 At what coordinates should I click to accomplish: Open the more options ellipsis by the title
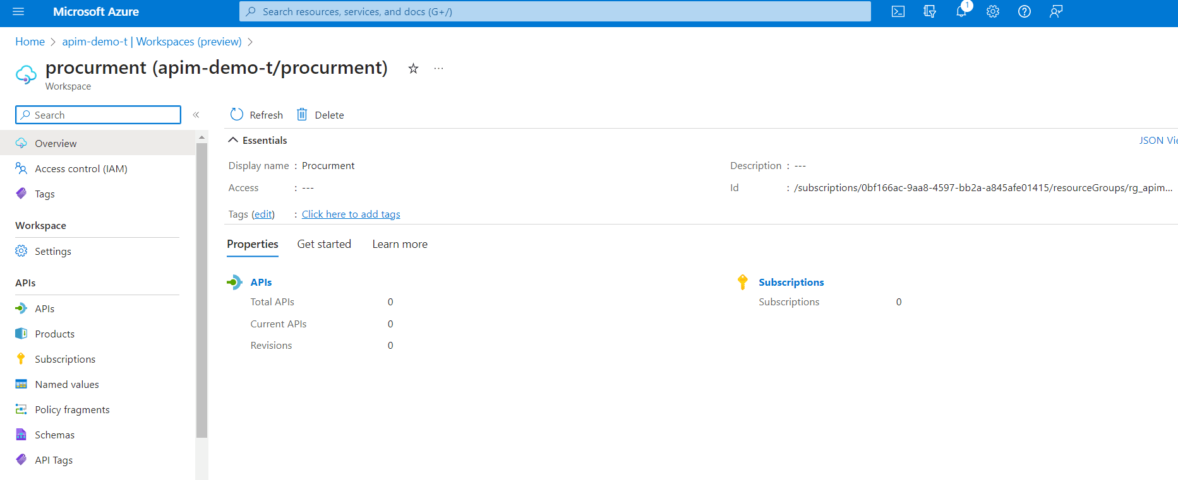tap(438, 69)
